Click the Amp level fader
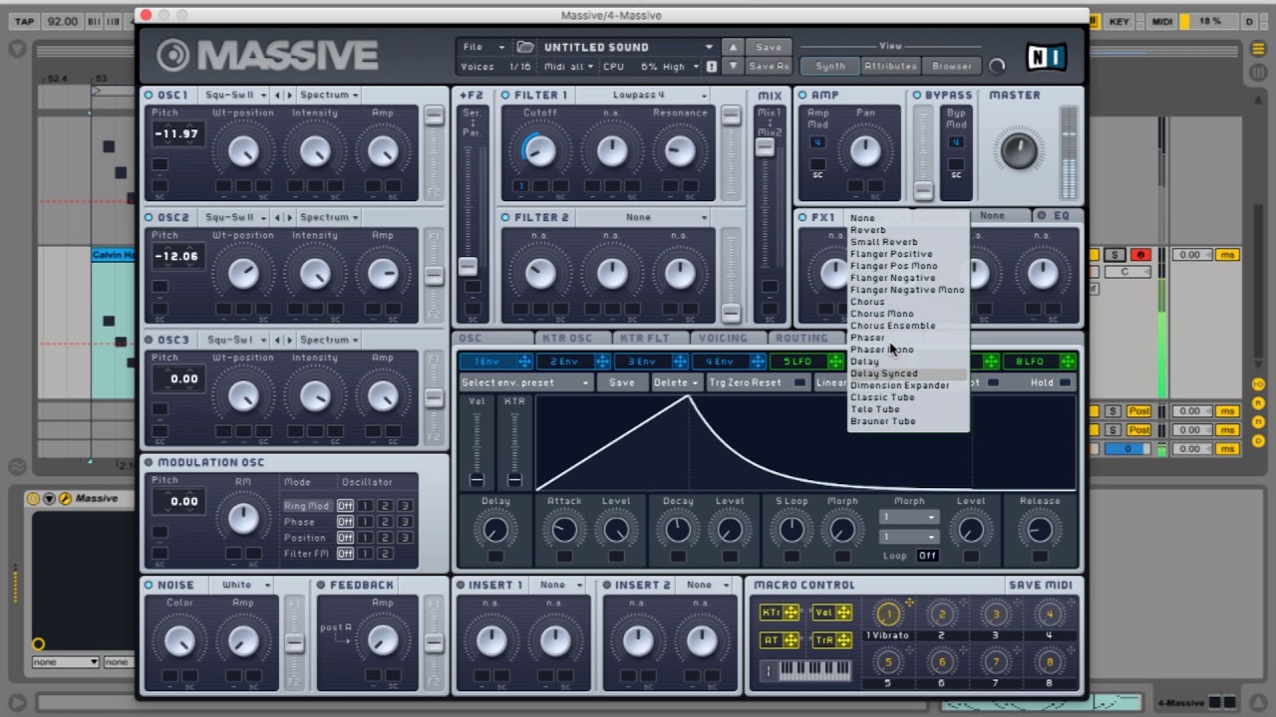This screenshot has height=717, width=1276. (x=923, y=190)
